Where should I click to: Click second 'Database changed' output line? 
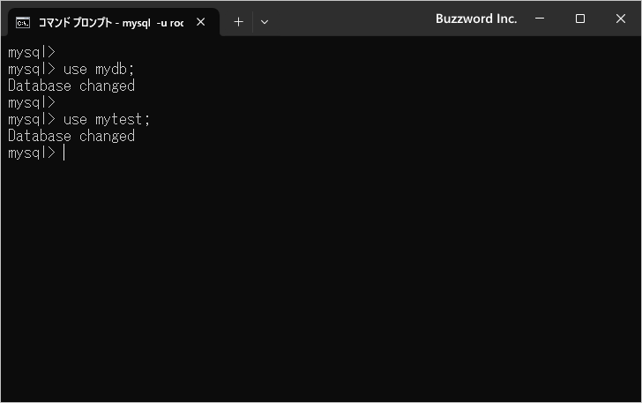71,136
